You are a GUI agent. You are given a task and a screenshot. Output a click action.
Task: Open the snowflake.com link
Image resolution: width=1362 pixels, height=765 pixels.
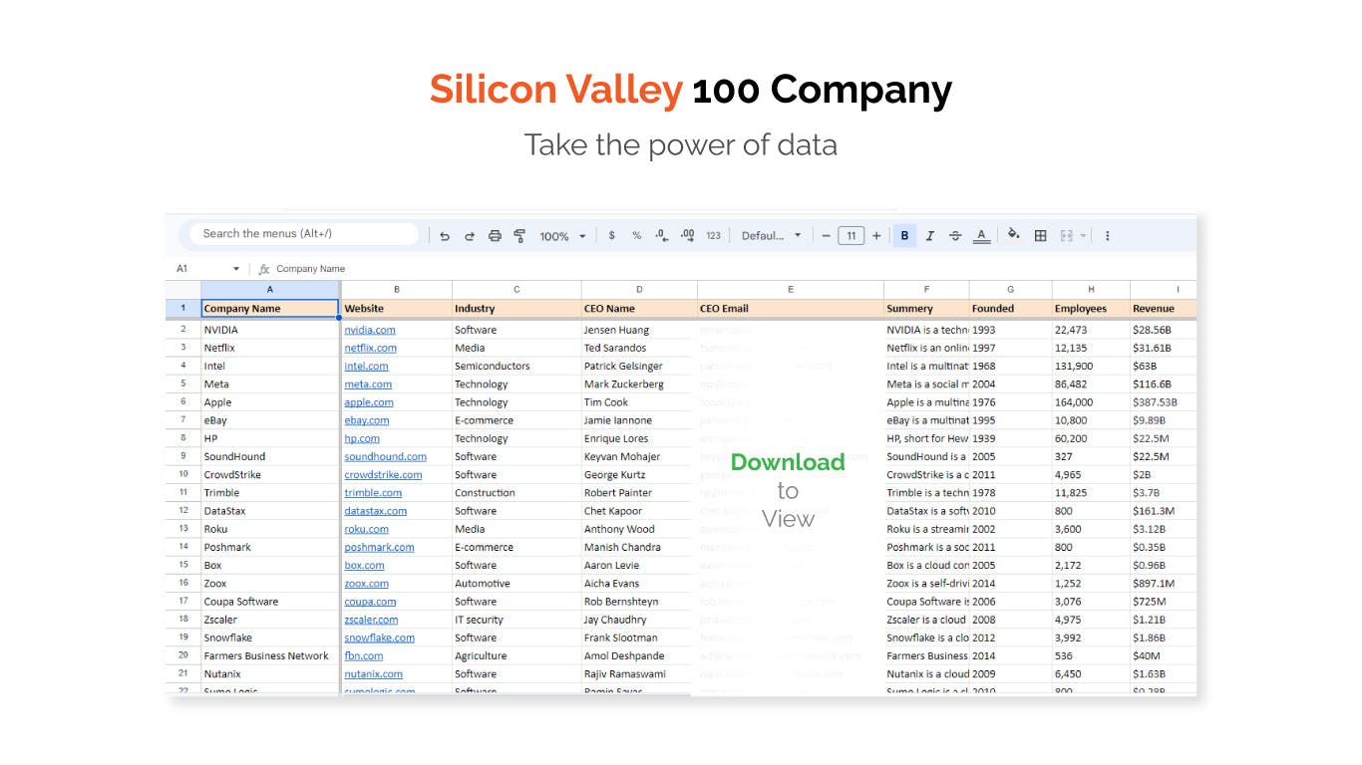tap(380, 637)
